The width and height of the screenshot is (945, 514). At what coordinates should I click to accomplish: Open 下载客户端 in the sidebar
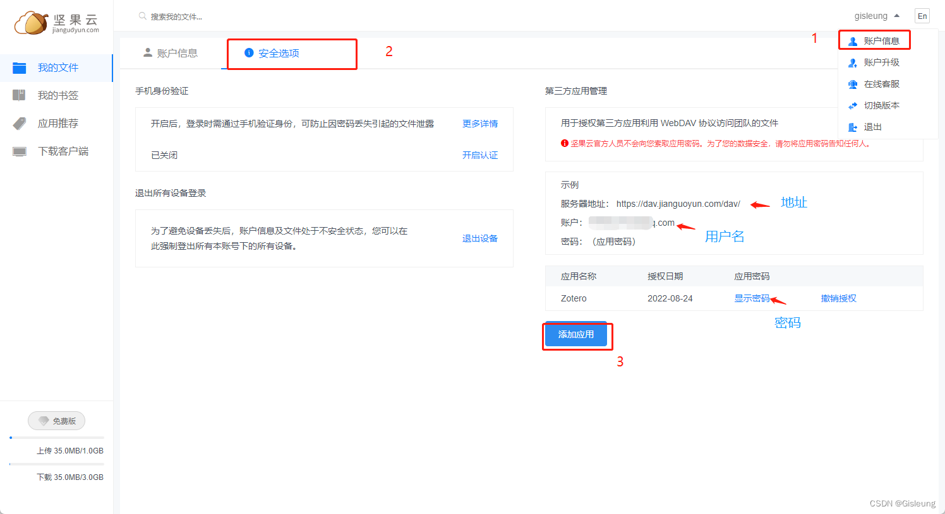(x=56, y=151)
